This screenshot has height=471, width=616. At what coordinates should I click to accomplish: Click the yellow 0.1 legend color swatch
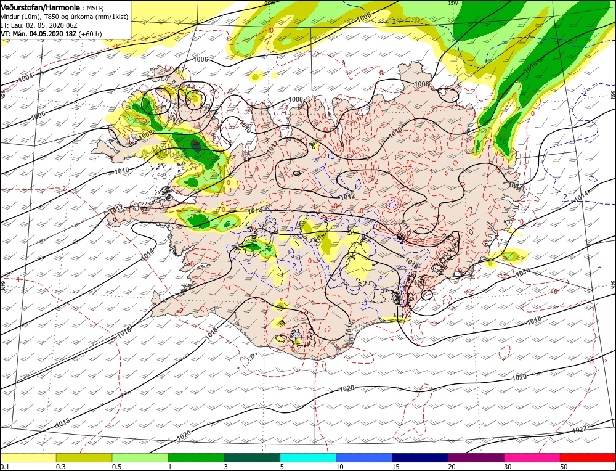point(28,457)
